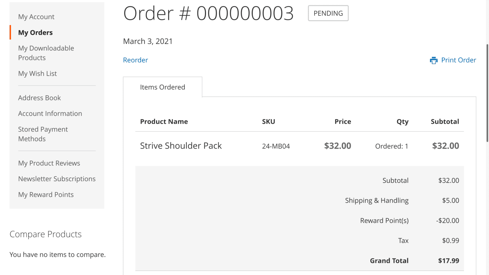Click the PENDING order status badge

coord(328,13)
